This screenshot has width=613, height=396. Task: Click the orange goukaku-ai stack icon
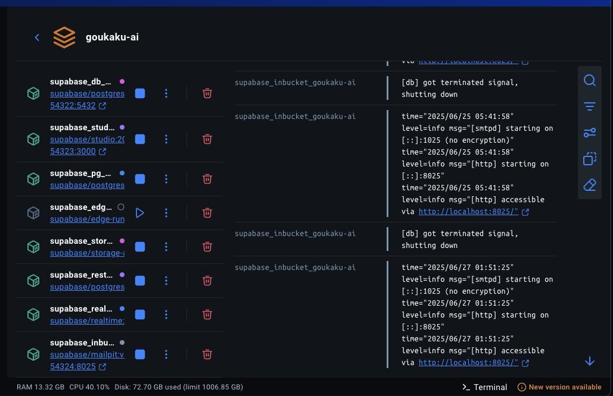tap(64, 37)
